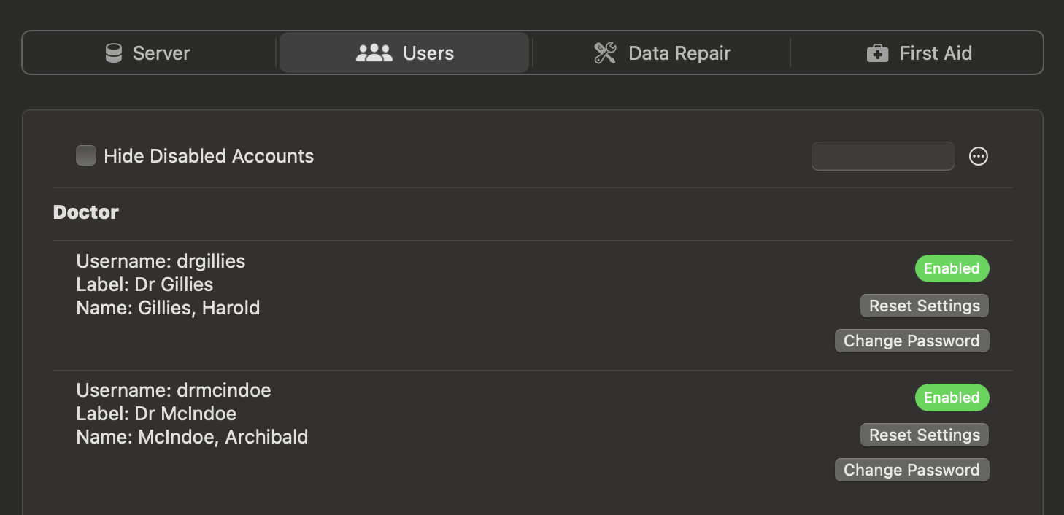Image resolution: width=1064 pixels, height=515 pixels.
Task: Click the Users people group icon
Action: click(x=374, y=53)
